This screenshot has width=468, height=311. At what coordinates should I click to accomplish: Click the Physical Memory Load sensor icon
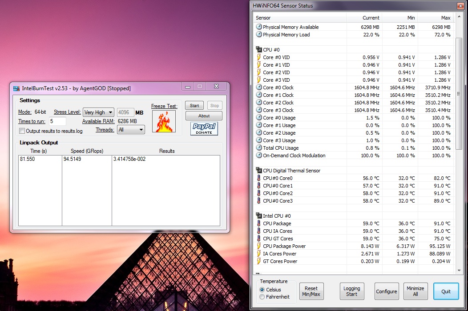(259, 35)
